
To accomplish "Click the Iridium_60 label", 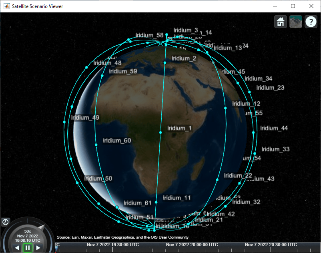I will pyautogui.click(x=117, y=141).
